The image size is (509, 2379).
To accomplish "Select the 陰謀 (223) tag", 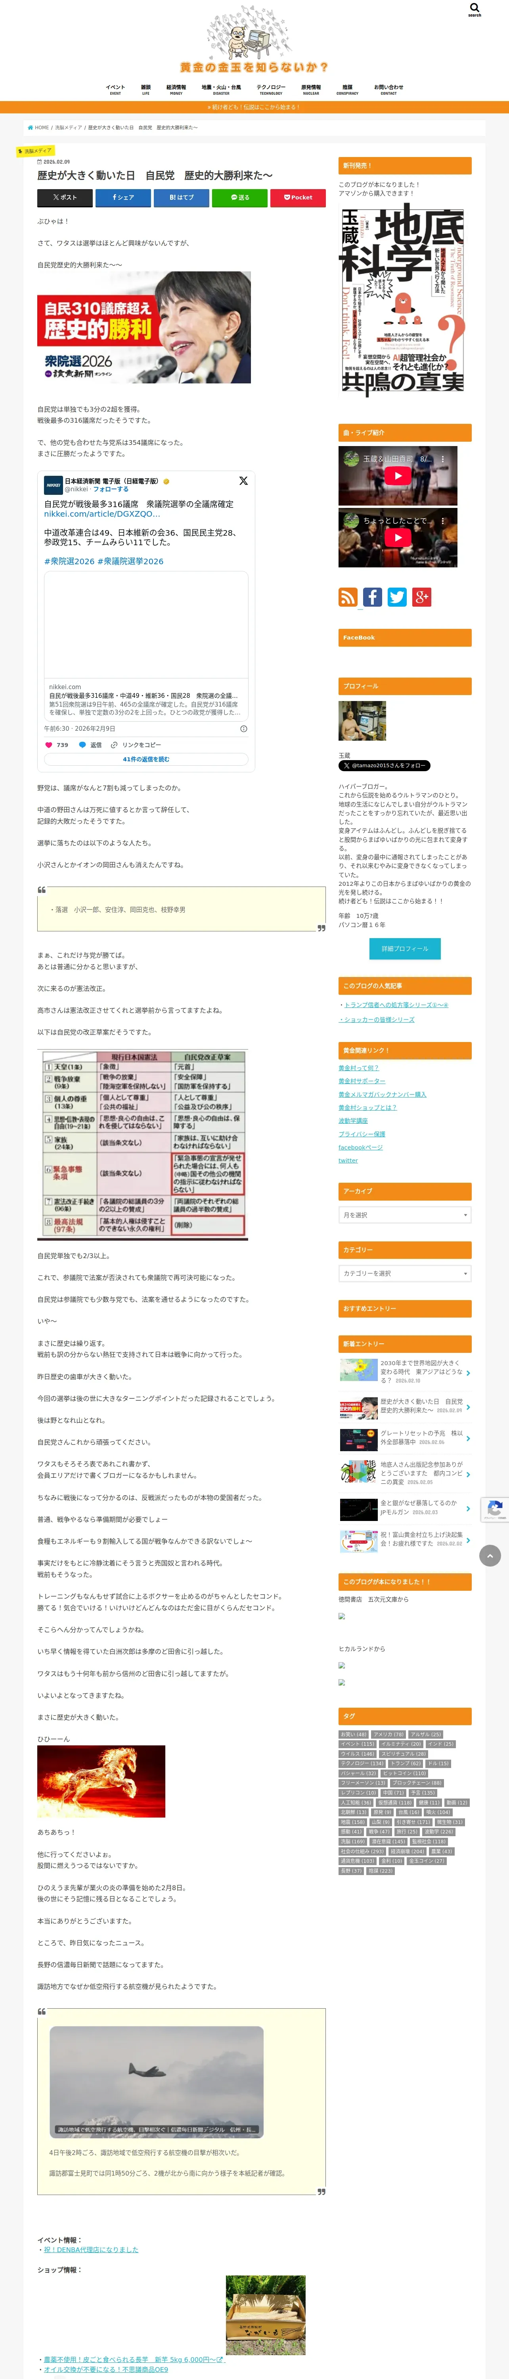I will pyautogui.click(x=381, y=1871).
